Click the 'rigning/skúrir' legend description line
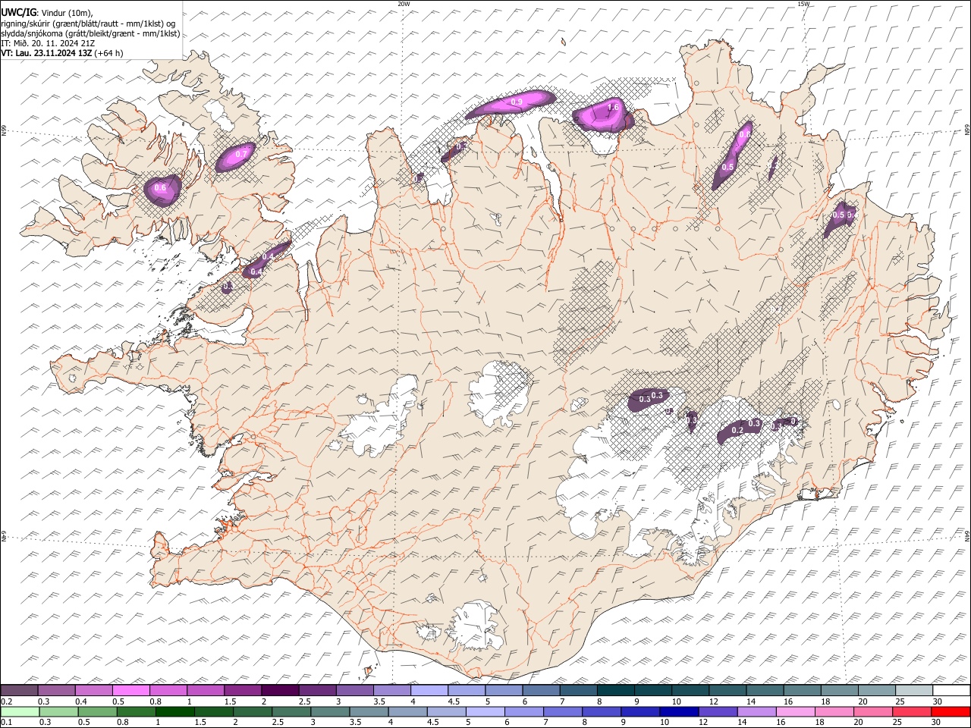Screen dimensions: 971x728 click(89, 23)
